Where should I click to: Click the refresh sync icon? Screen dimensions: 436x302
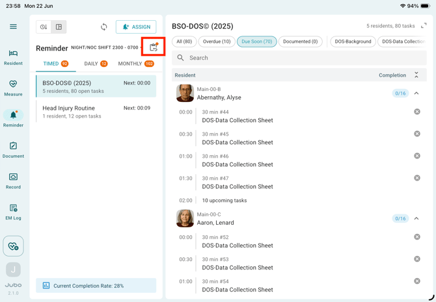[103, 27]
